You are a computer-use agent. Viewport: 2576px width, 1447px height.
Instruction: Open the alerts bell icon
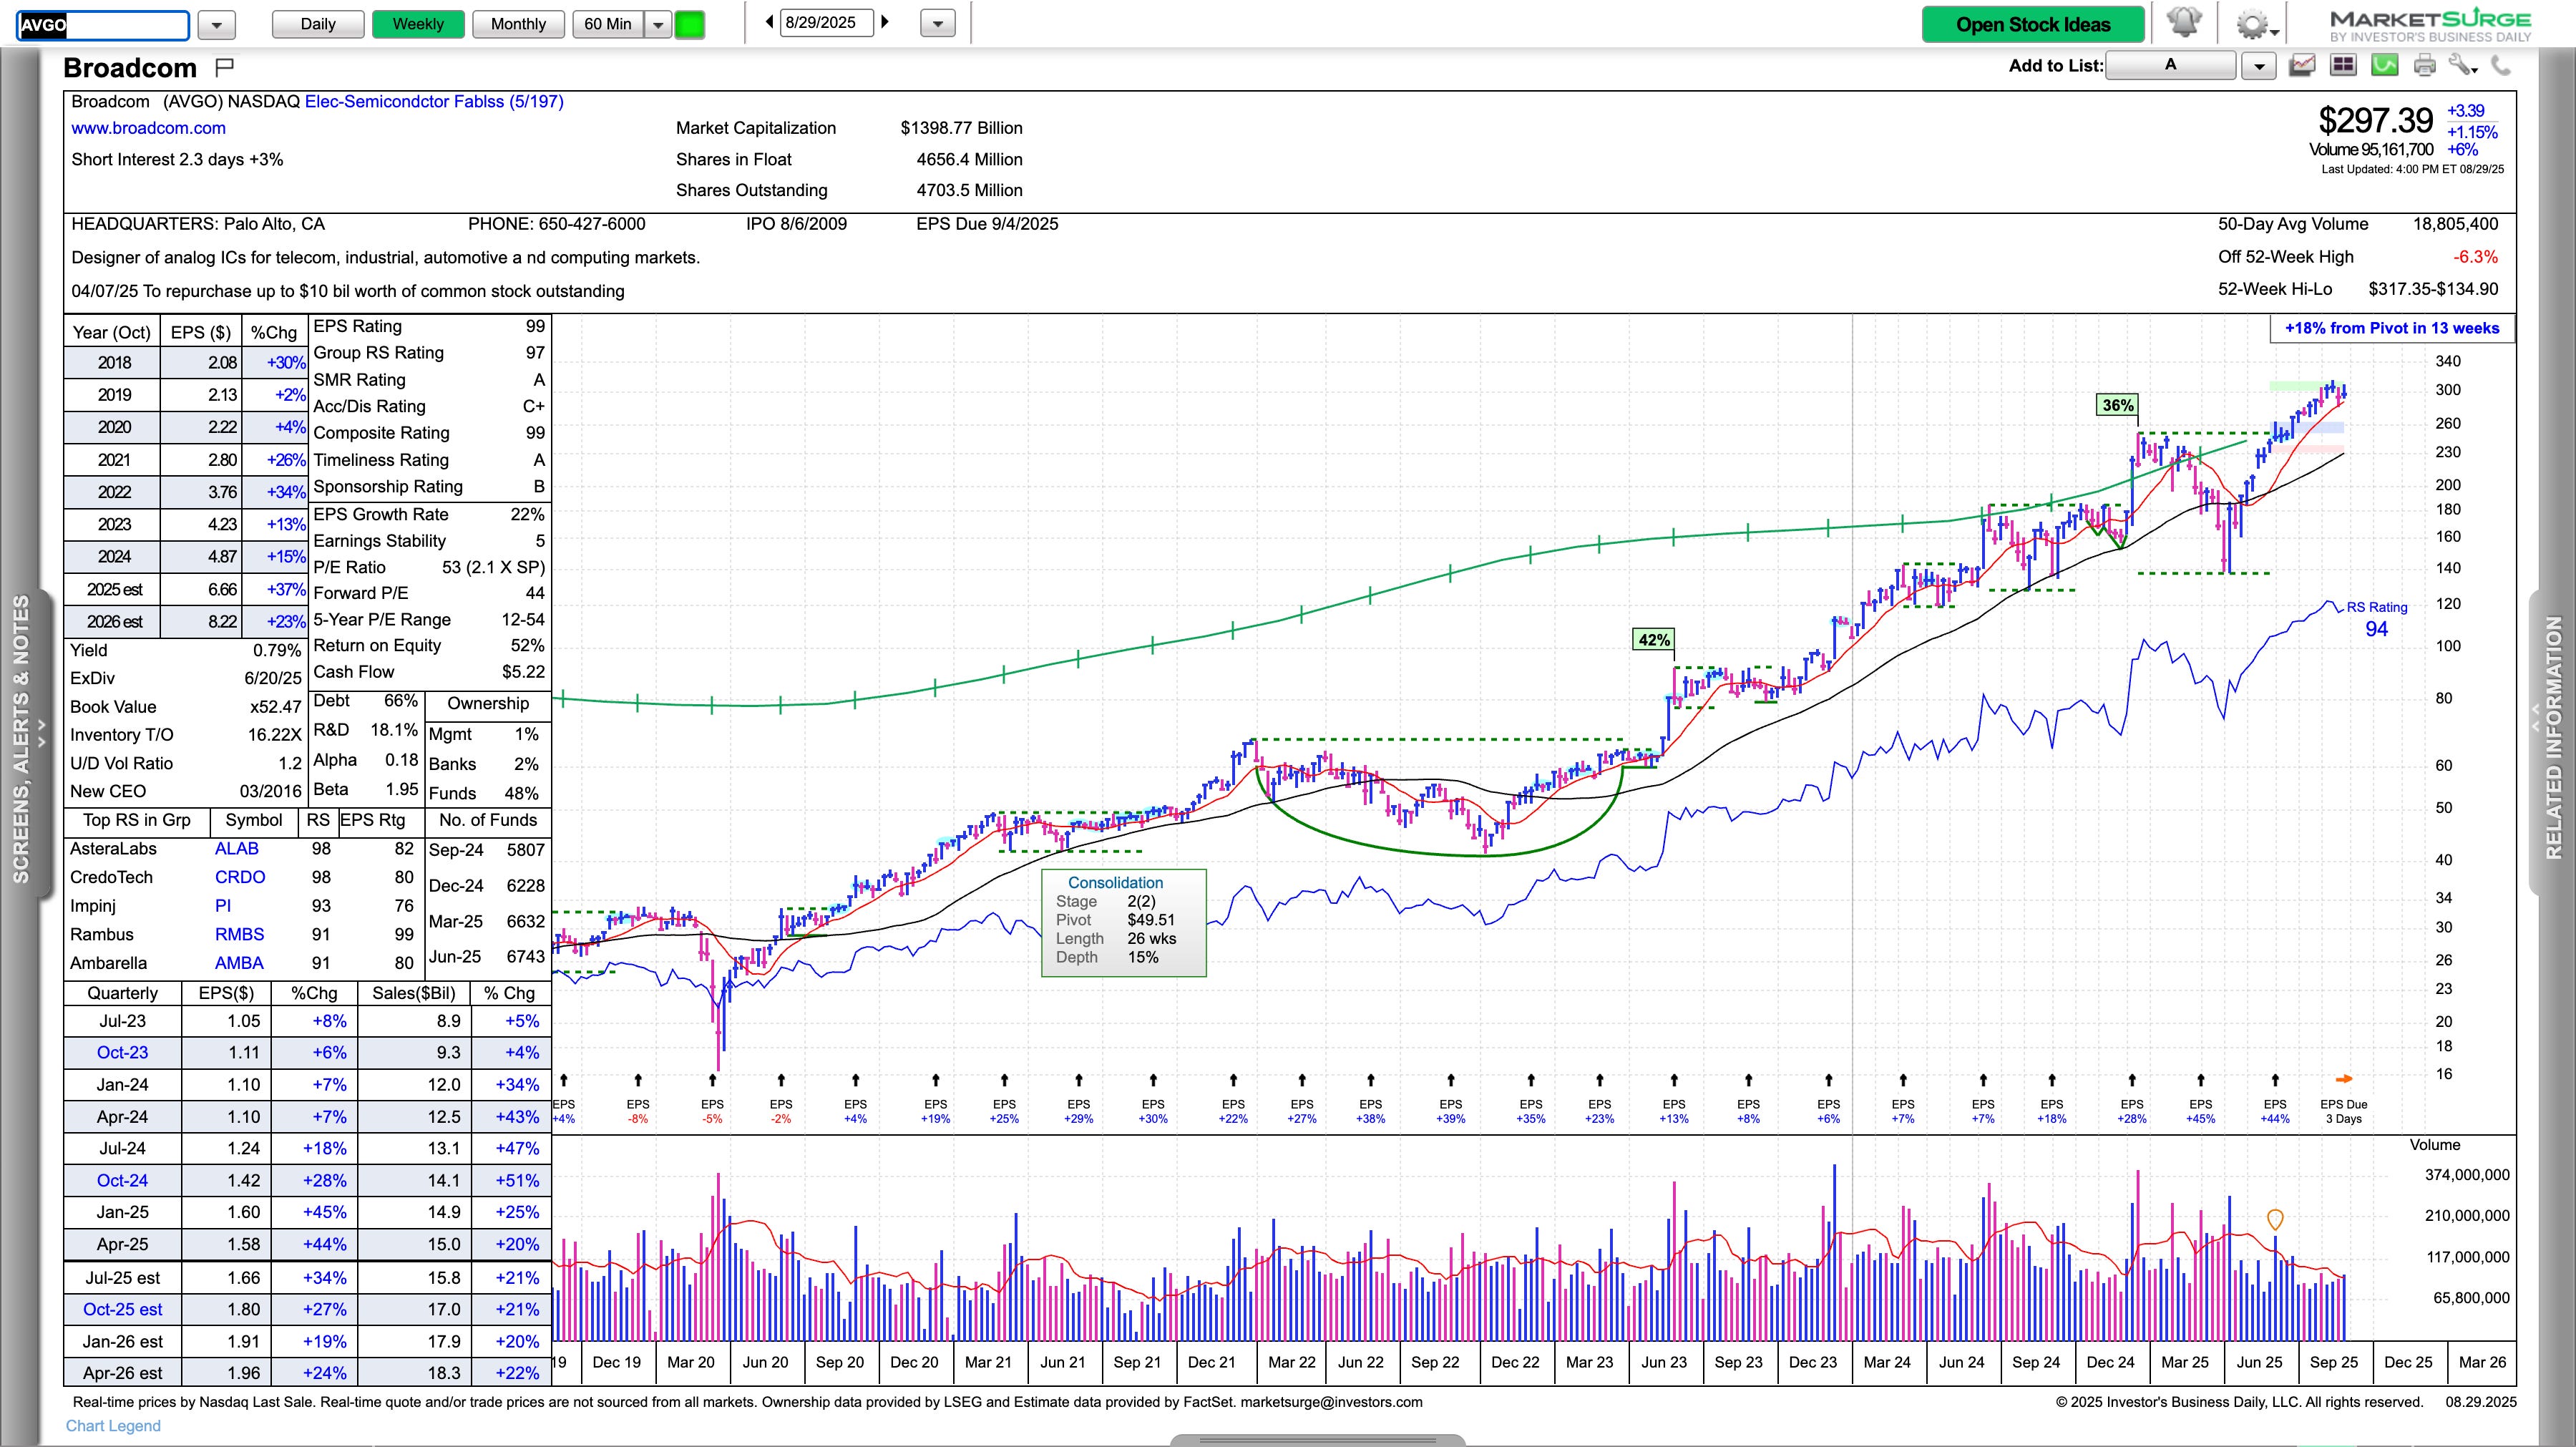(2184, 23)
